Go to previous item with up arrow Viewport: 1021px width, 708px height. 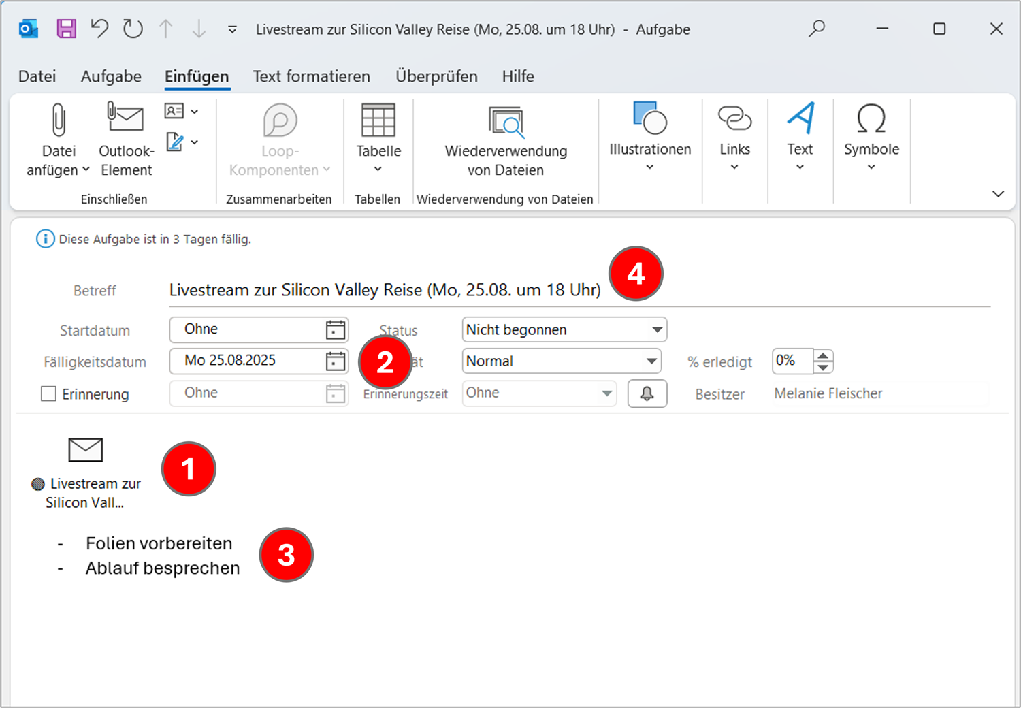165,29
